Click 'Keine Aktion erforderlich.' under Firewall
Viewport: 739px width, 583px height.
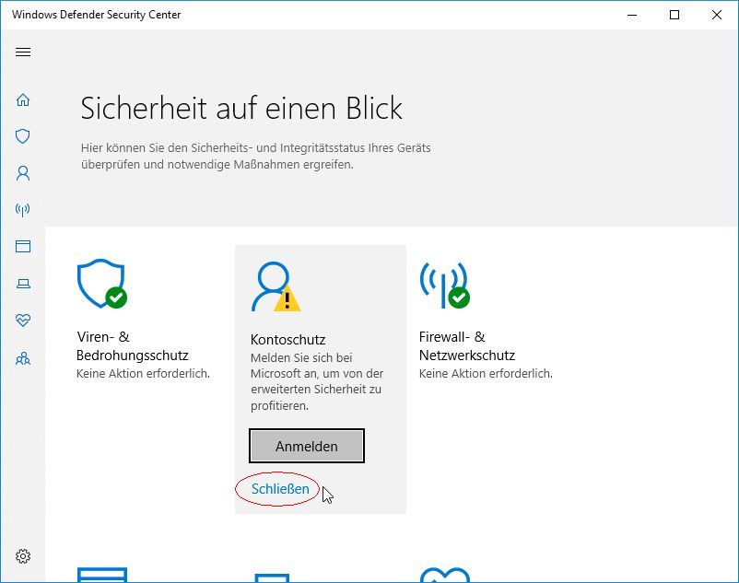[486, 373]
